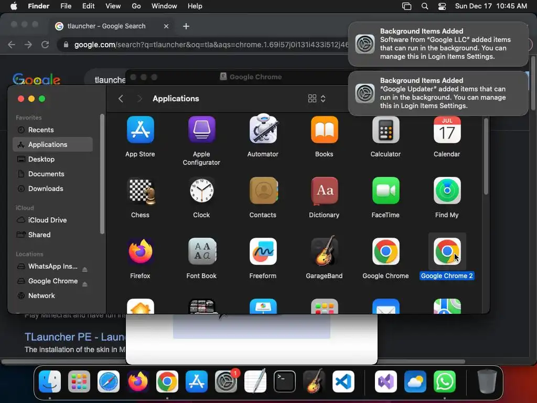Click the Google logo in Chrome
The image size is (537, 403).
pos(36,79)
